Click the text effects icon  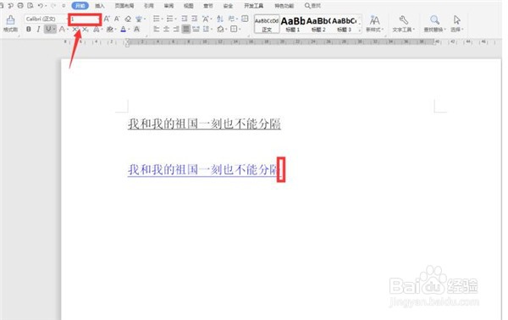click(x=96, y=30)
